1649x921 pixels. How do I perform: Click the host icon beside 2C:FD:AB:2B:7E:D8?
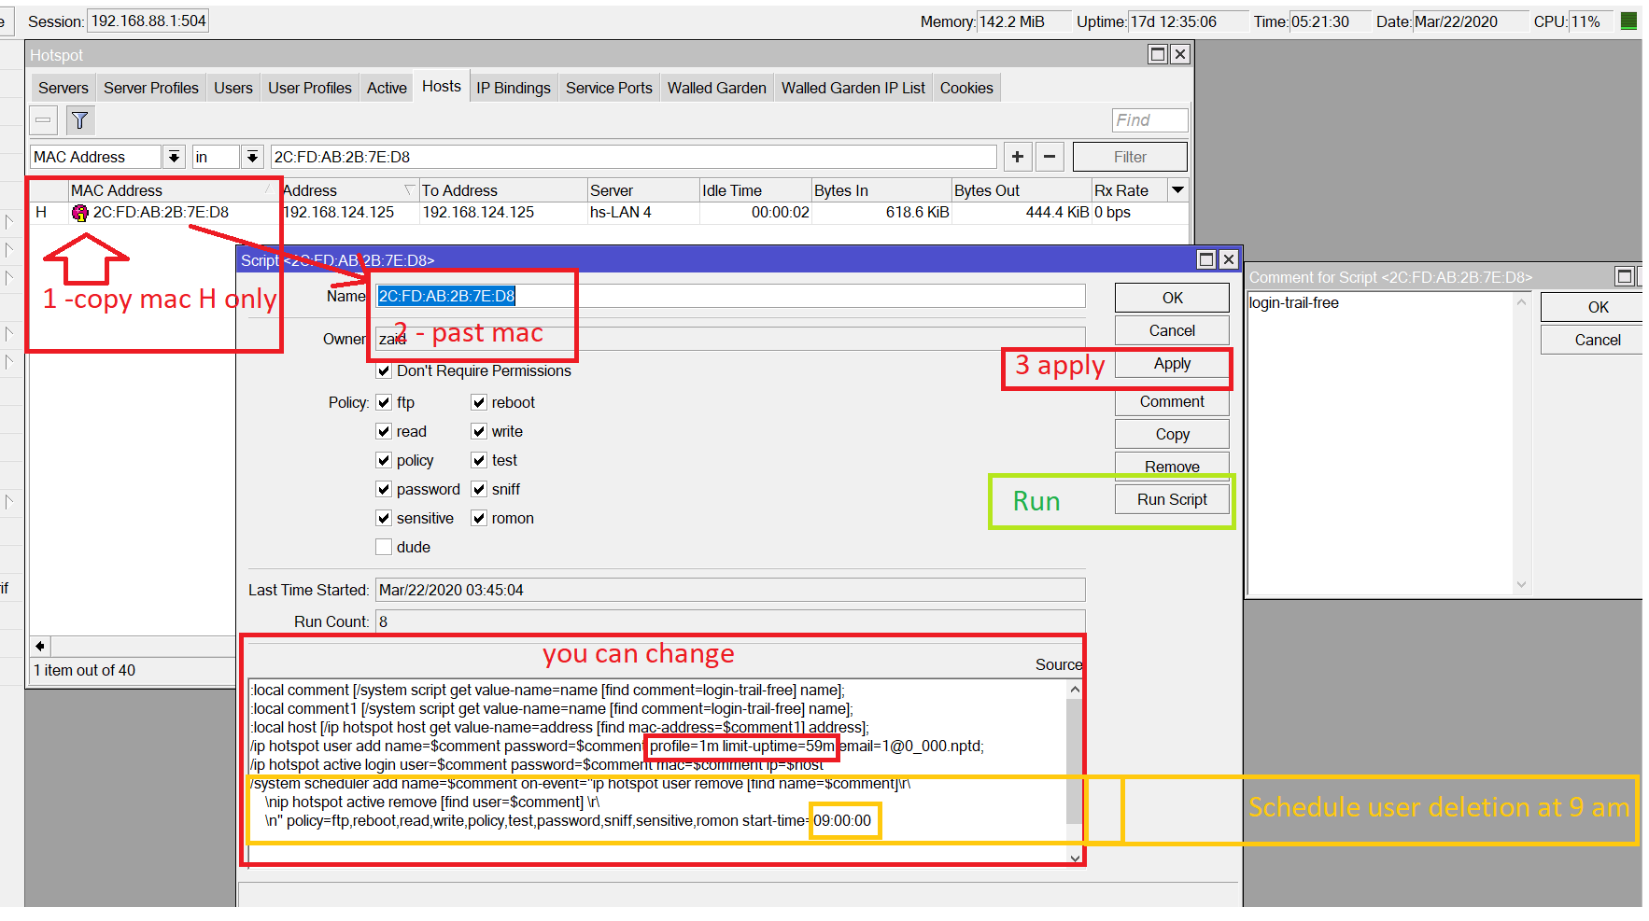[79, 213]
